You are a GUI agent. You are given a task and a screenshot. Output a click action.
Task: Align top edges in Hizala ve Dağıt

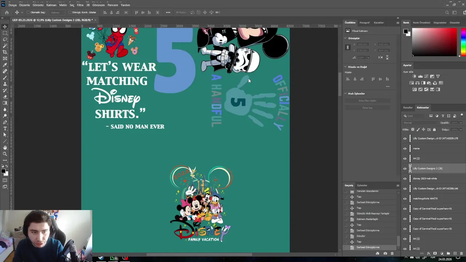[373, 79]
